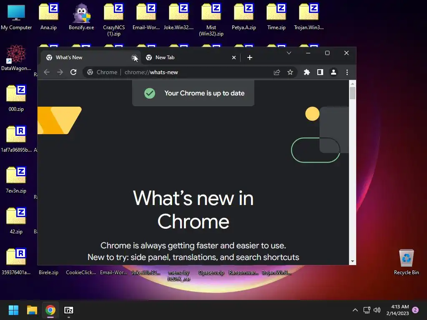Select the Birele.zip file label
427x320 pixels.
pos(48,272)
